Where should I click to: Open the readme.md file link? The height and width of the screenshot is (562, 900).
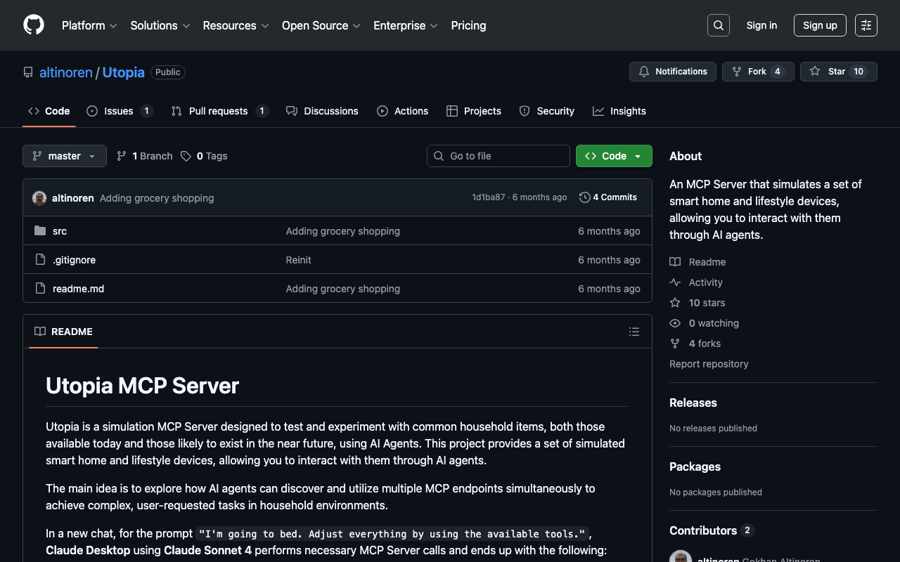tap(78, 289)
